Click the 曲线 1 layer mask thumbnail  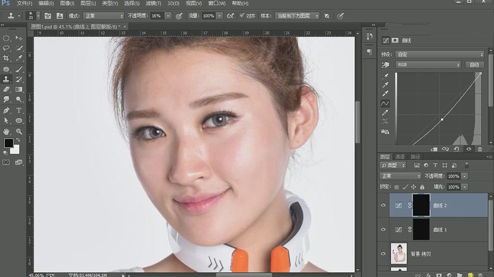pyautogui.click(x=421, y=229)
